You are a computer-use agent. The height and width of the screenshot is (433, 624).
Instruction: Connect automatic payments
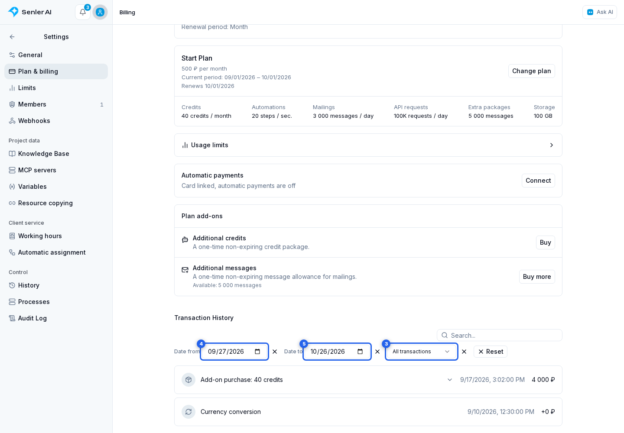(x=538, y=181)
